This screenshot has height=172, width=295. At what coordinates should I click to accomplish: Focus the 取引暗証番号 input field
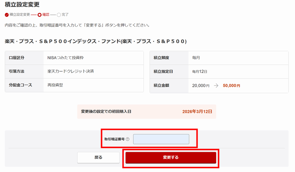click(161, 139)
